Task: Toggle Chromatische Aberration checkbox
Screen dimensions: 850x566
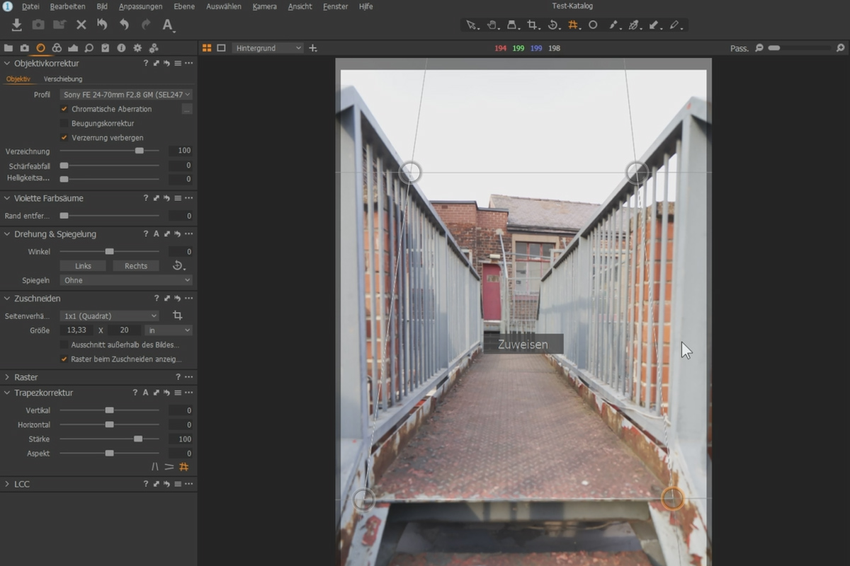Action: coord(64,109)
